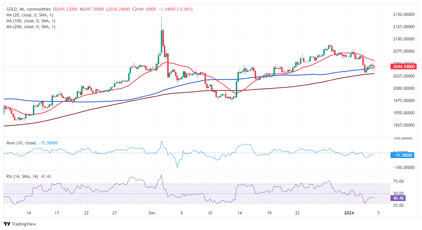Click the 10 date label on time axis
The image size is (422, 230).
[x=210, y=213]
